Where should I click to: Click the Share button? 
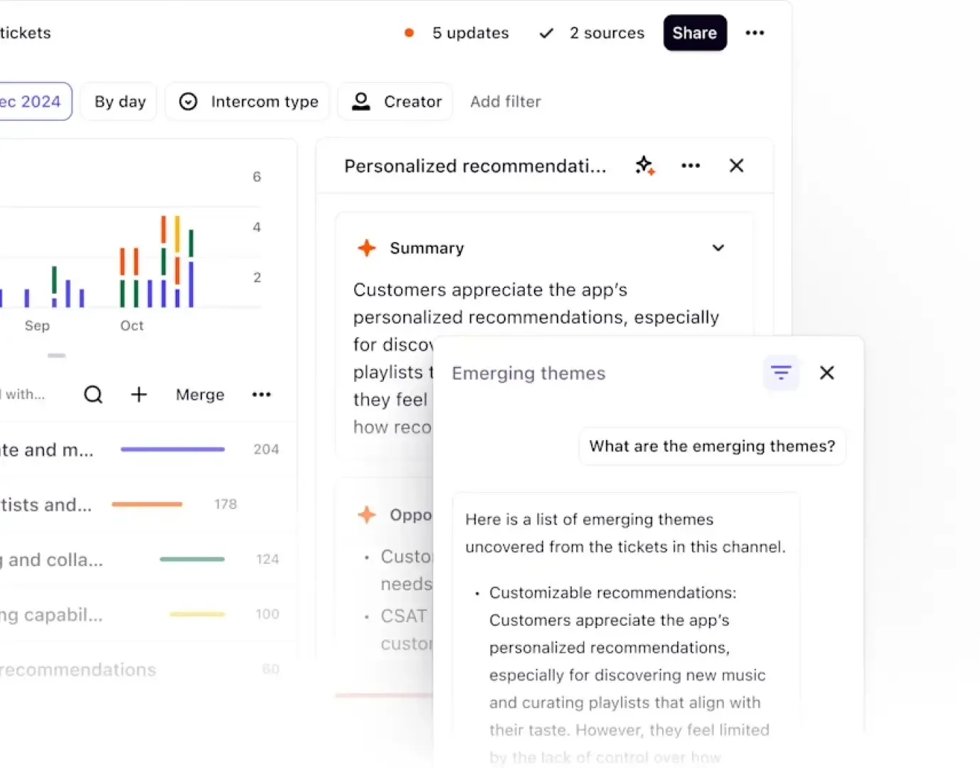[694, 33]
